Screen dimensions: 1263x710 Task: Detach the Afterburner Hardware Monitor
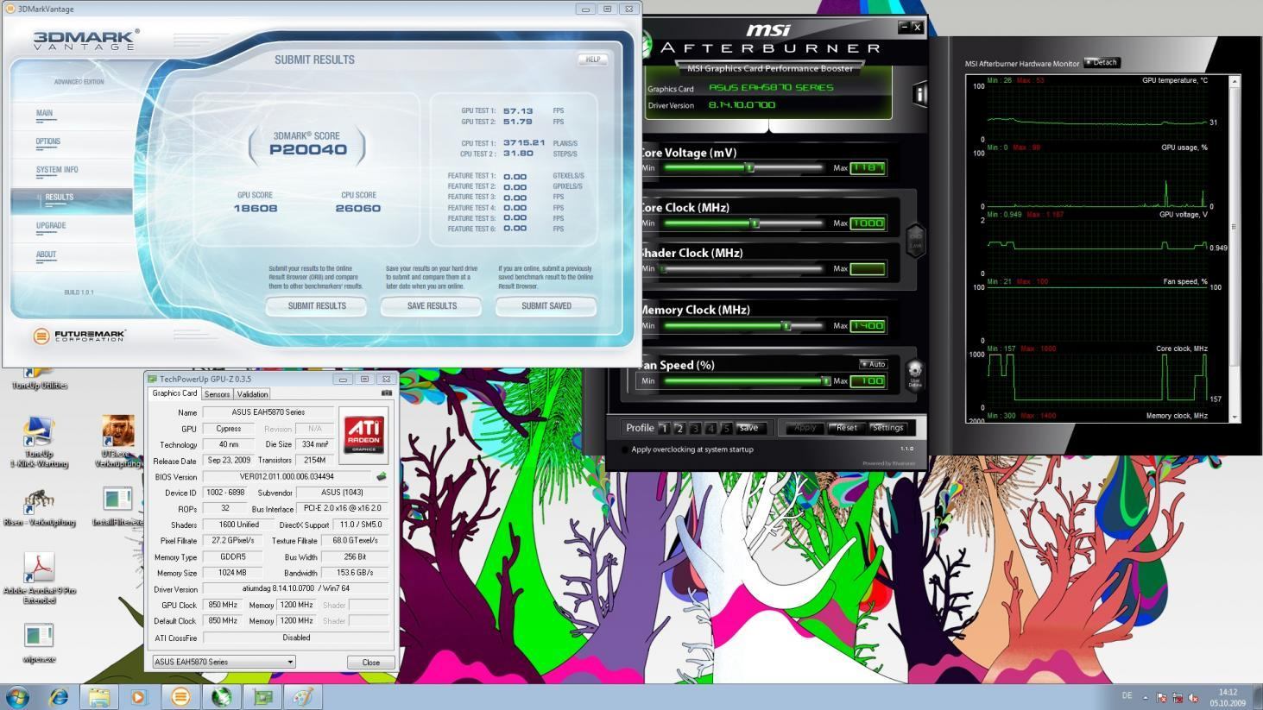pyautogui.click(x=1102, y=62)
